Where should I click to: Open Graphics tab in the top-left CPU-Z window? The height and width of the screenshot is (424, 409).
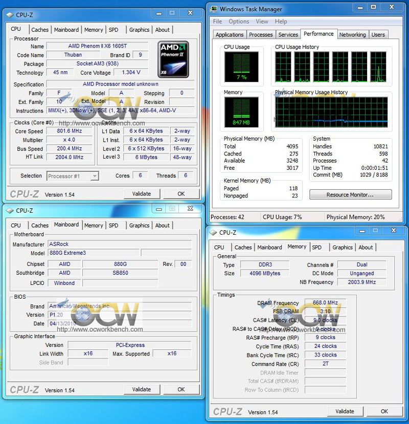[x=139, y=30]
